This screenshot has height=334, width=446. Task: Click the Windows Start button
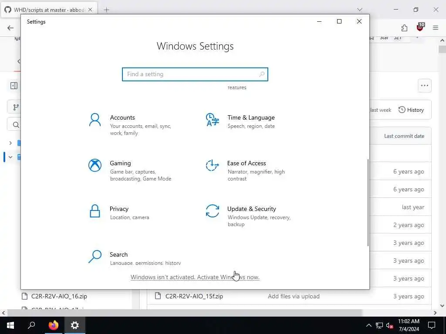(x=10, y=325)
